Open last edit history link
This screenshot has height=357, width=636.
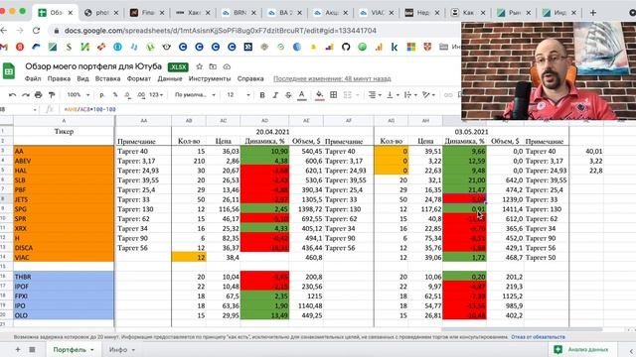(332, 78)
